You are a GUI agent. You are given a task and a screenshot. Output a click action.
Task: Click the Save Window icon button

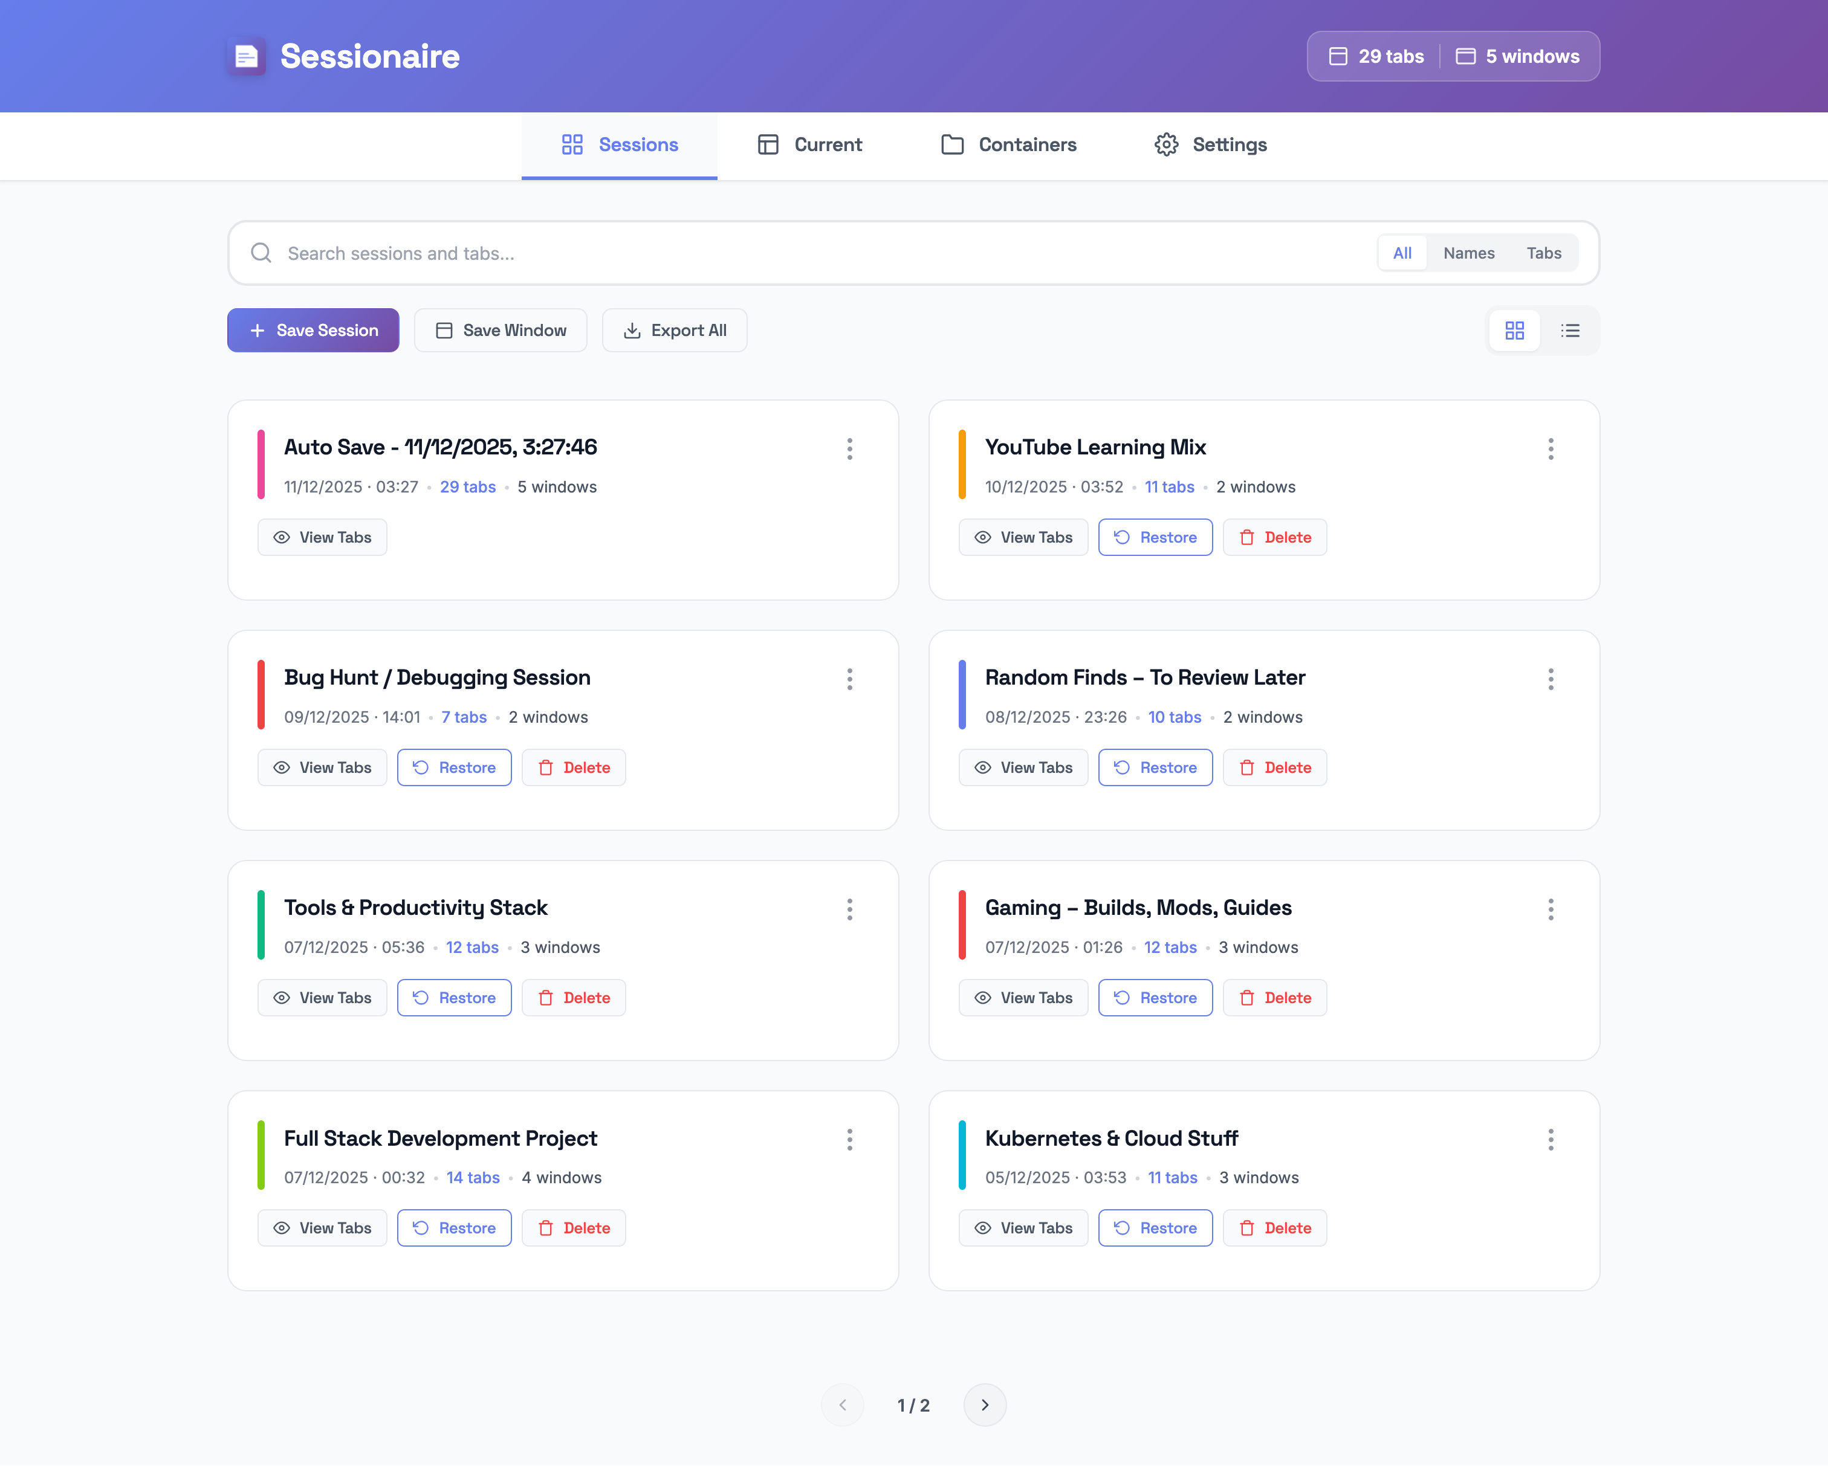pyautogui.click(x=444, y=329)
